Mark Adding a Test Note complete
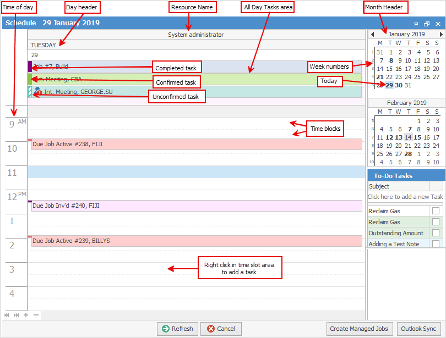The image size is (446, 338). 436,244
